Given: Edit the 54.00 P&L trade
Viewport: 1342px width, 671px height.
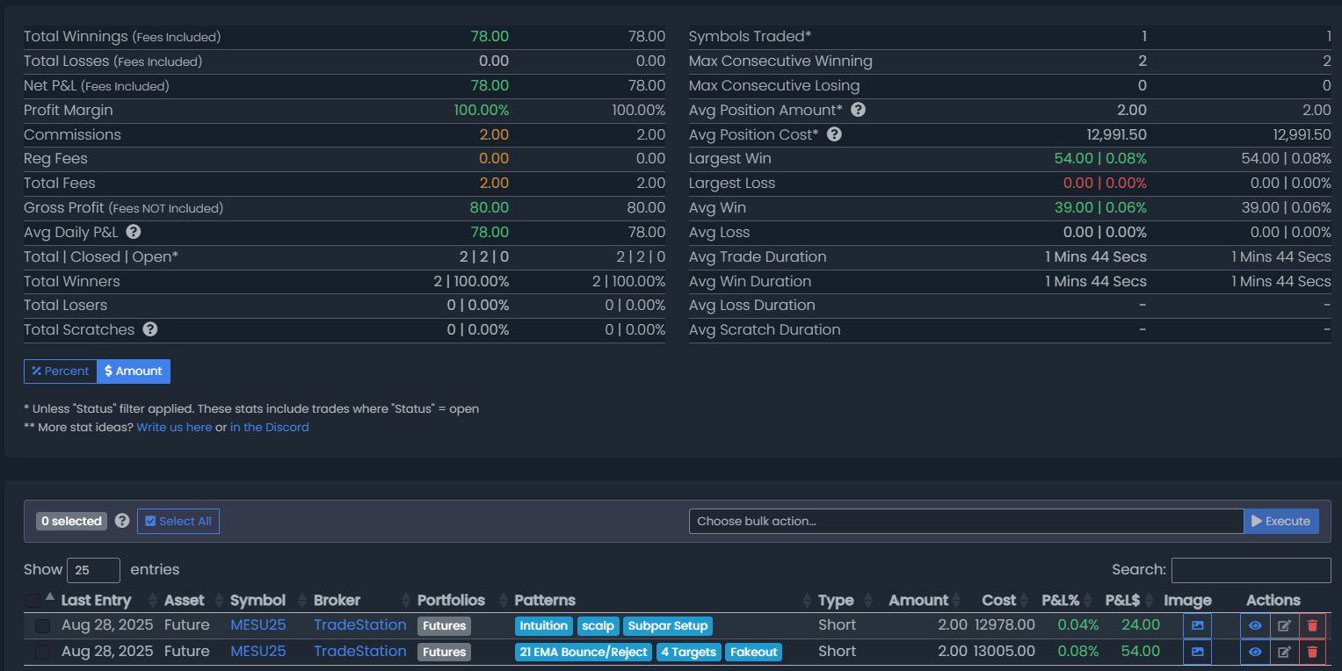Looking at the screenshot, I should [x=1284, y=653].
